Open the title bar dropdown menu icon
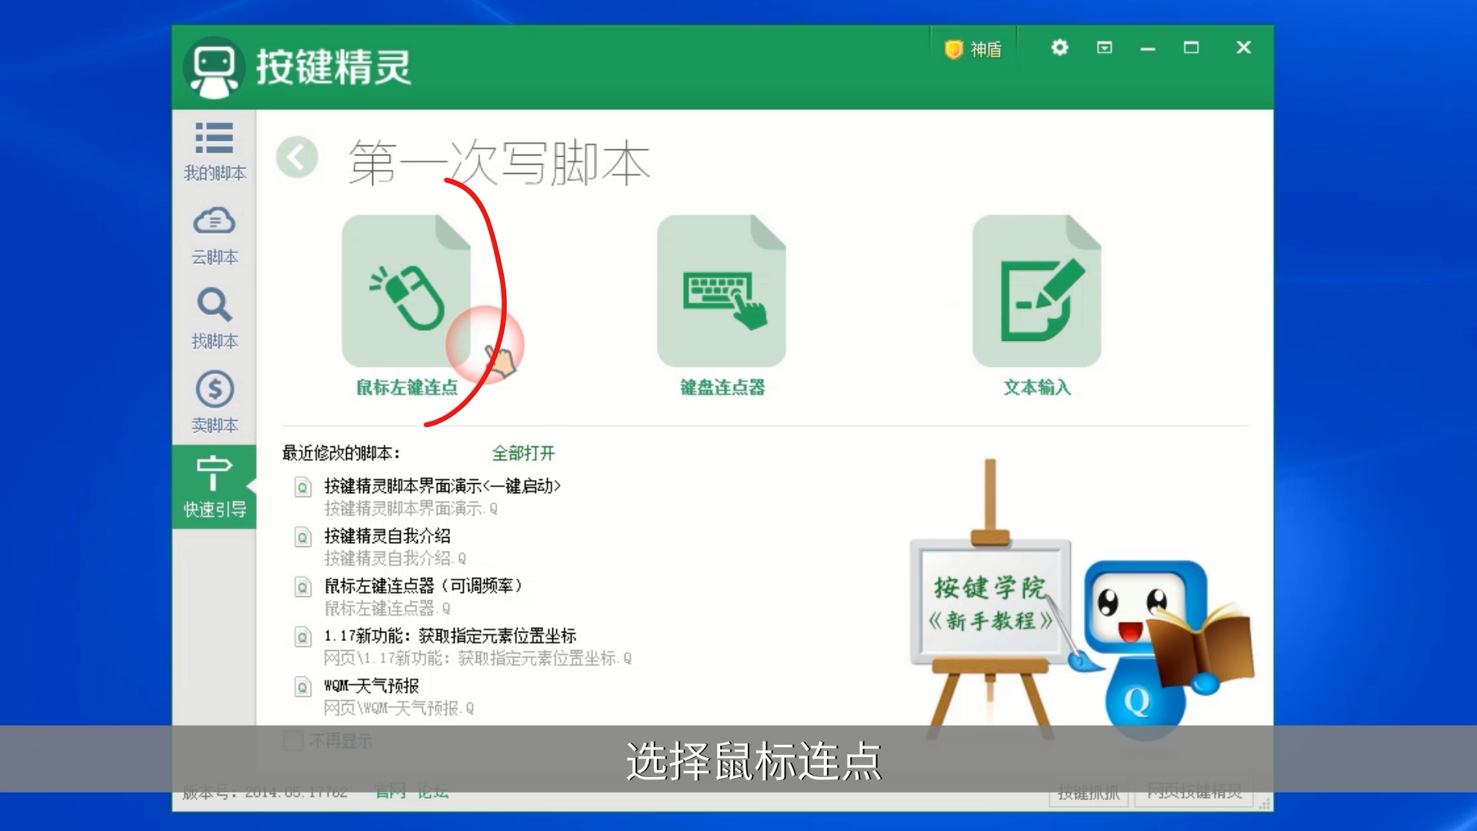 1104,48
